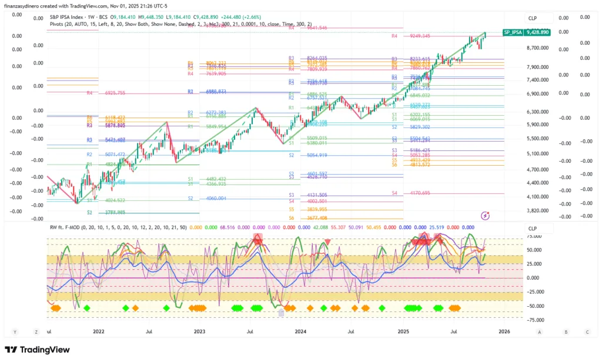602x362 pixels.
Task: Click the 2025 label on the time axis
Action: coord(403,332)
